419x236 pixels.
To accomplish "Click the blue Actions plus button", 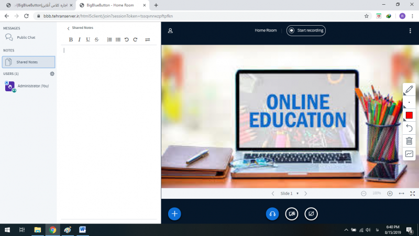I will (175, 213).
